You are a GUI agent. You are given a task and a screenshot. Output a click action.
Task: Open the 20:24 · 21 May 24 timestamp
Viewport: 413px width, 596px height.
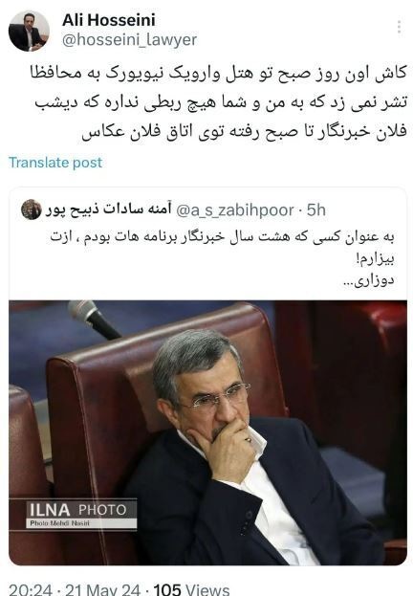(x=75, y=589)
